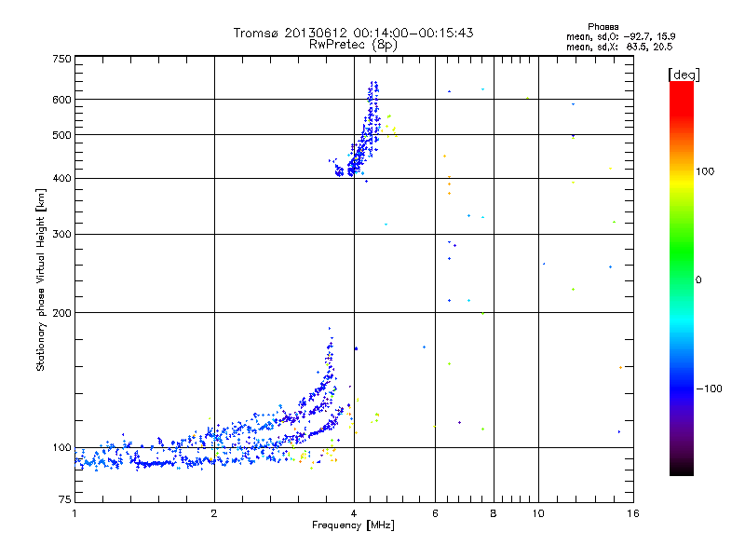Click the x-axis '16' tick label
Screen dimensions: 745x559
(x=633, y=513)
